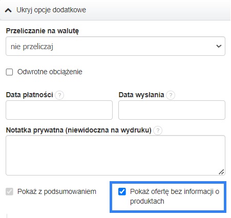Click the 'Notatka prywatna' help icon

(158, 130)
